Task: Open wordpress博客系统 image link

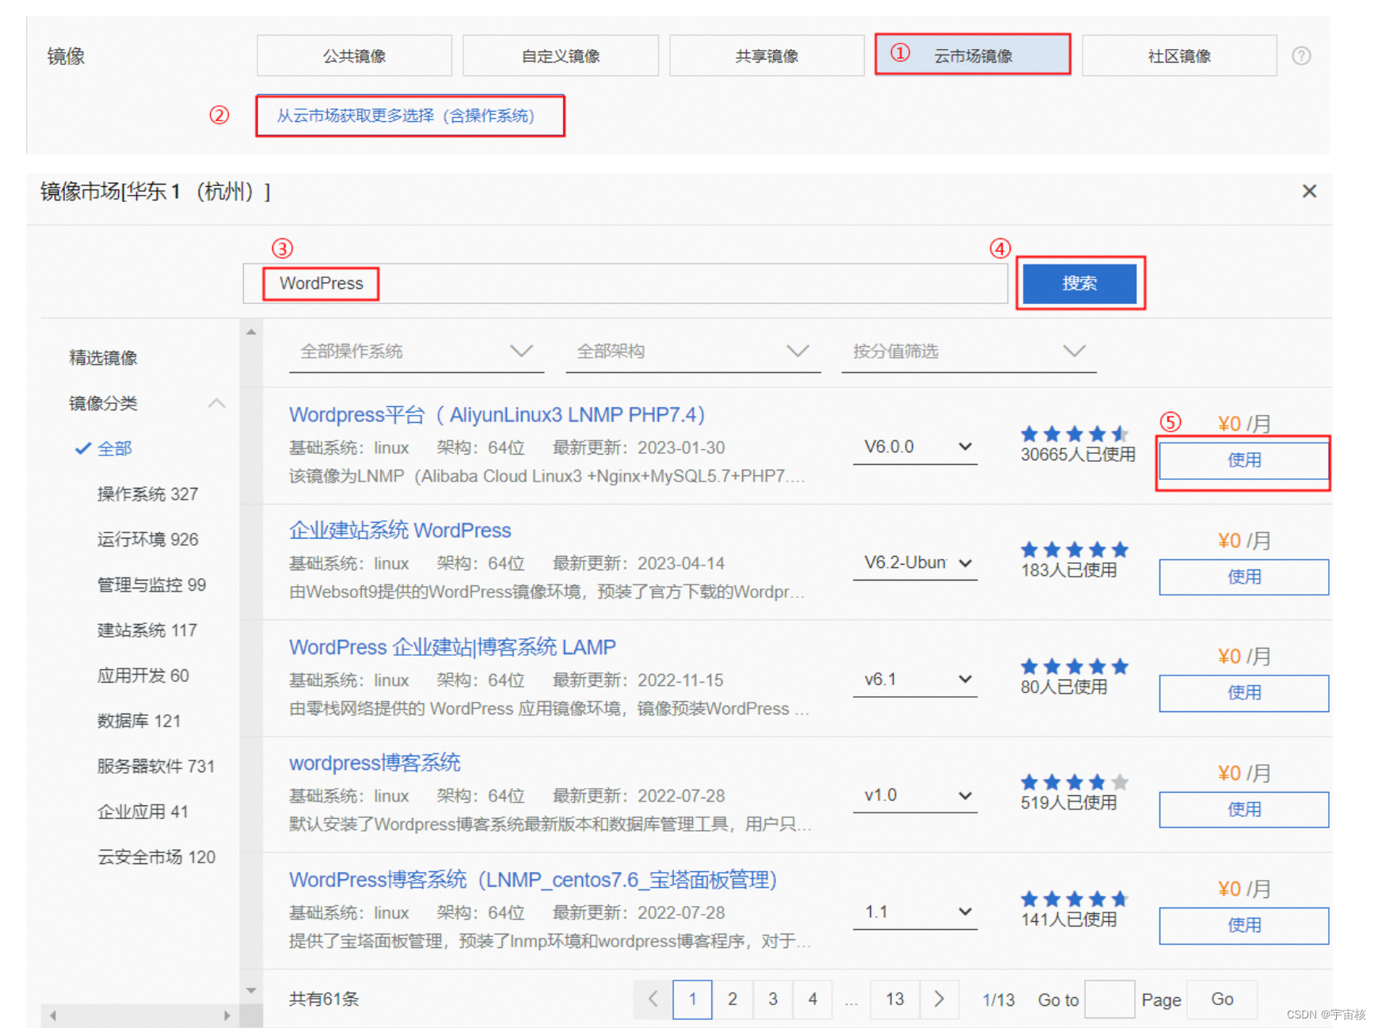Action: (x=375, y=763)
